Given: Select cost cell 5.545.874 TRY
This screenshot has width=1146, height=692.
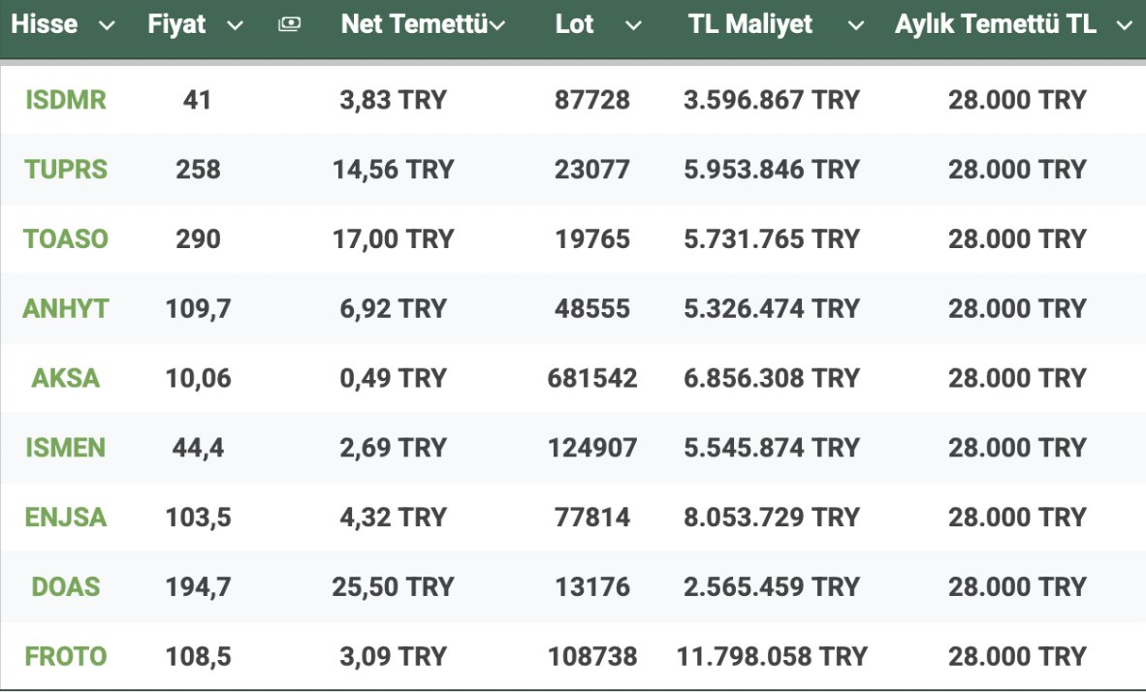Looking at the screenshot, I should pyautogui.click(x=772, y=447).
